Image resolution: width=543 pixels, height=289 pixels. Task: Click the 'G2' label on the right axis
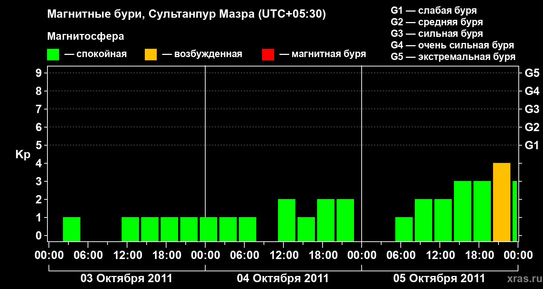(x=532, y=127)
